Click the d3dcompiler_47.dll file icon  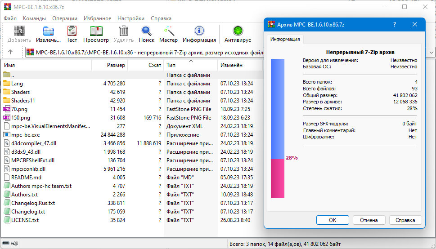(7, 143)
